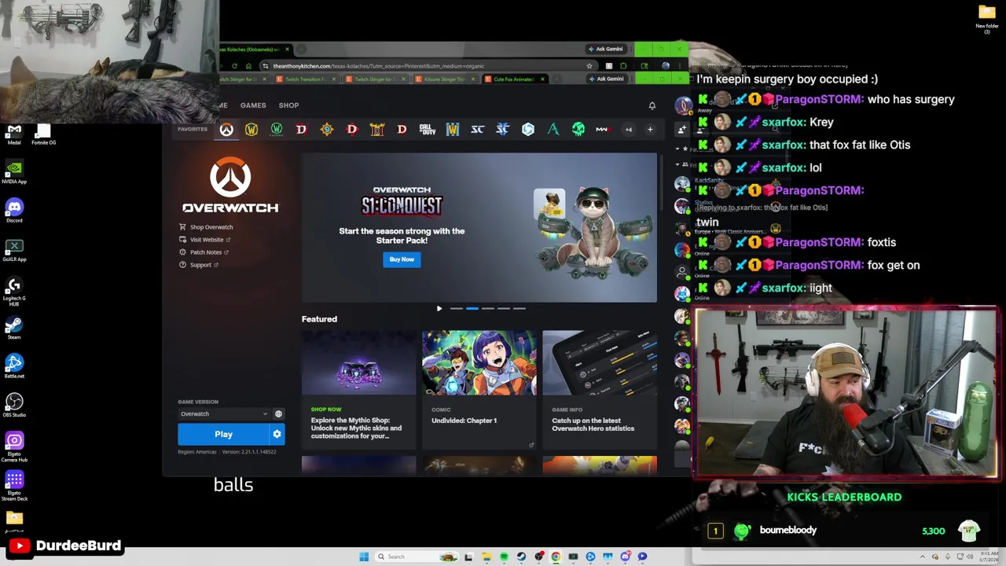Screen dimensions: 1006x566
Task: Add a game with the favorites plus button
Action: pyautogui.click(x=650, y=129)
